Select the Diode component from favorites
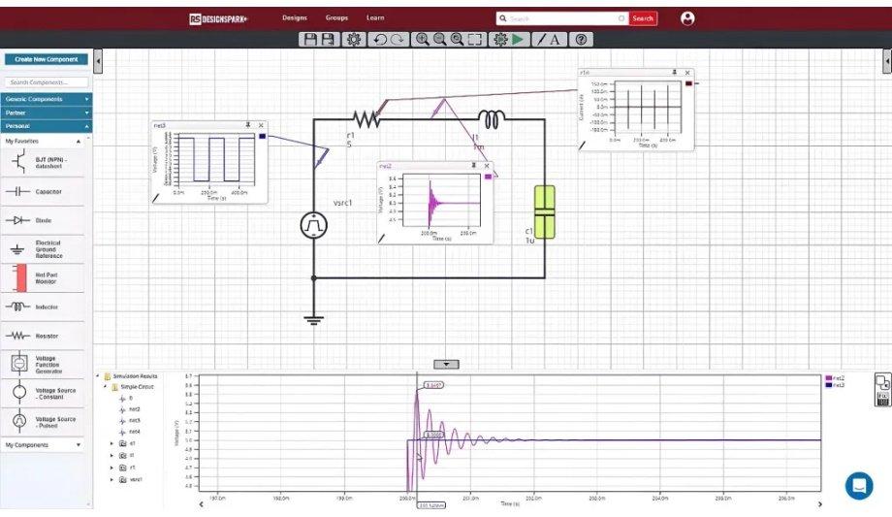The width and height of the screenshot is (892, 517). tap(44, 220)
